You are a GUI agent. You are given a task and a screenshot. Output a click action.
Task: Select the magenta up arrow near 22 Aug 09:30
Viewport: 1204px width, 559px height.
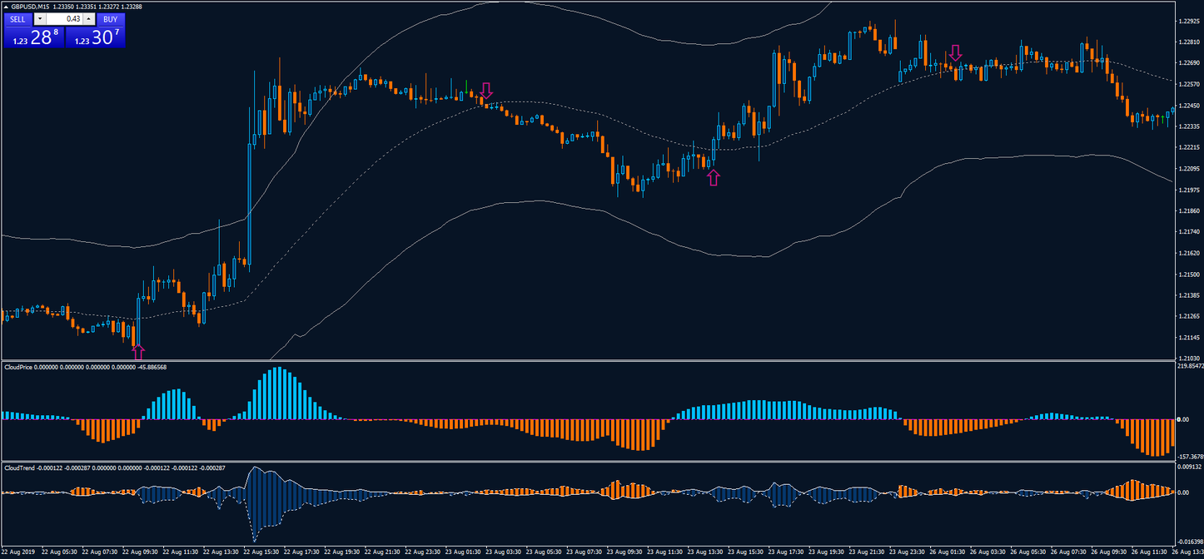(x=138, y=351)
